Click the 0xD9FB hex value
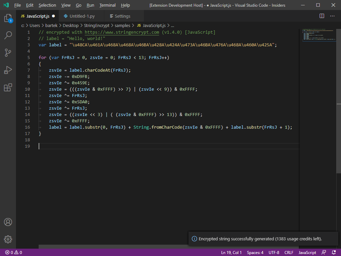The image size is (341, 256). click(x=80, y=76)
